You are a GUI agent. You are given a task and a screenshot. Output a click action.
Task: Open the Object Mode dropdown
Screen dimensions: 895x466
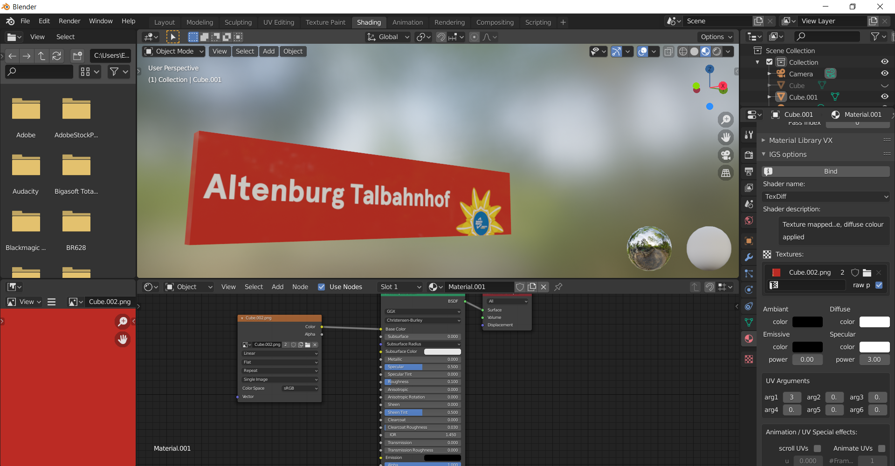(x=174, y=51)
